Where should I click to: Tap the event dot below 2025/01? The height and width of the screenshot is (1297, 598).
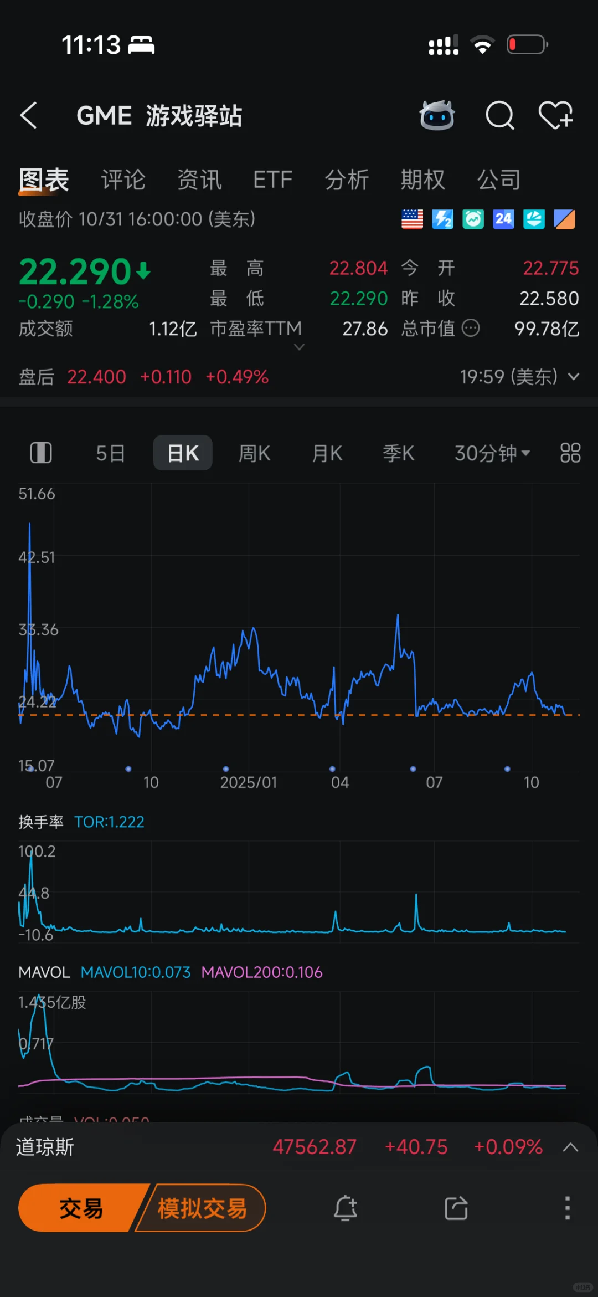pyautogui.click(x=225, y=768)
